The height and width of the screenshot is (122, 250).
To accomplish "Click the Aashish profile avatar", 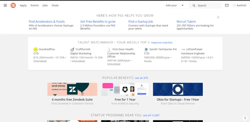I will click(x=234, y=5).
